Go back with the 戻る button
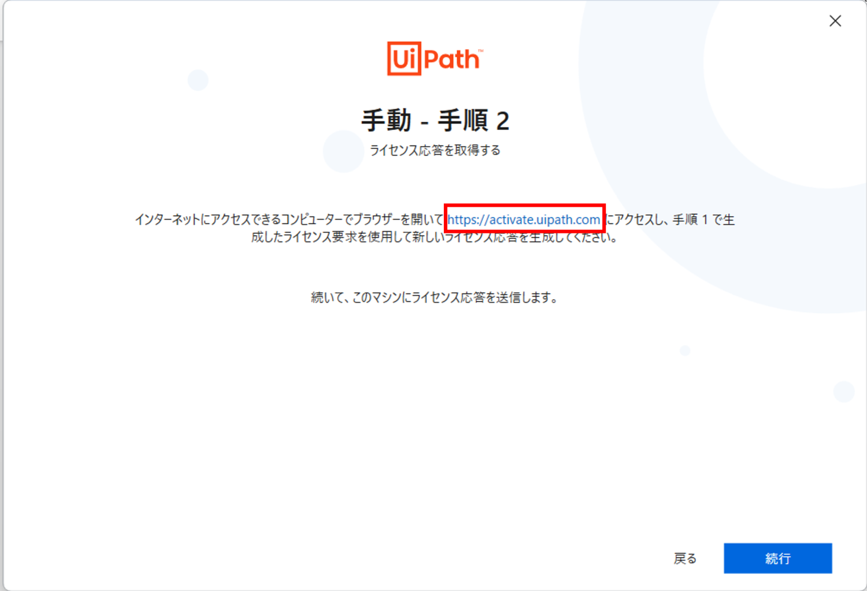The image size is (867, 591). tap(685, 559)
